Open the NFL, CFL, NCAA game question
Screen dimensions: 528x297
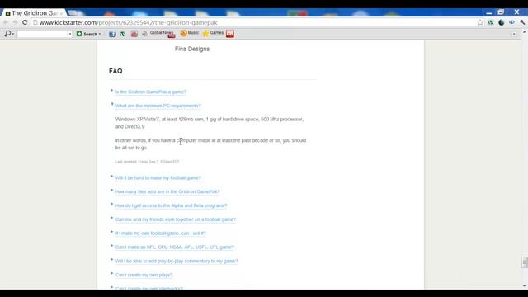point(174,247)
